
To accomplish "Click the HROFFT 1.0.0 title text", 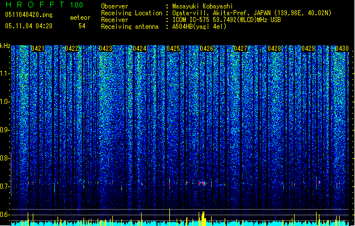I will (44, 5).
